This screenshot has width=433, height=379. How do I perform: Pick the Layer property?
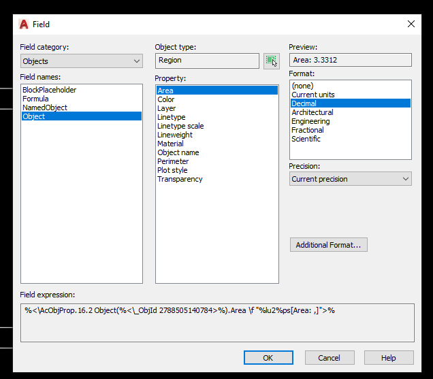pos(166,108)
